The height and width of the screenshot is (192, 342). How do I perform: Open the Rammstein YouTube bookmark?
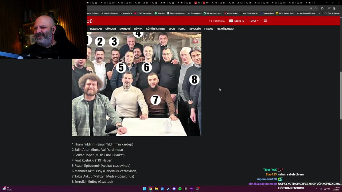pos(143,13)
